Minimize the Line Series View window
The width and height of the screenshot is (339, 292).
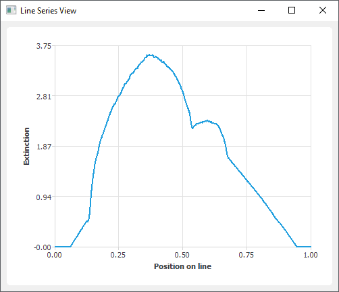coord(261,10)
